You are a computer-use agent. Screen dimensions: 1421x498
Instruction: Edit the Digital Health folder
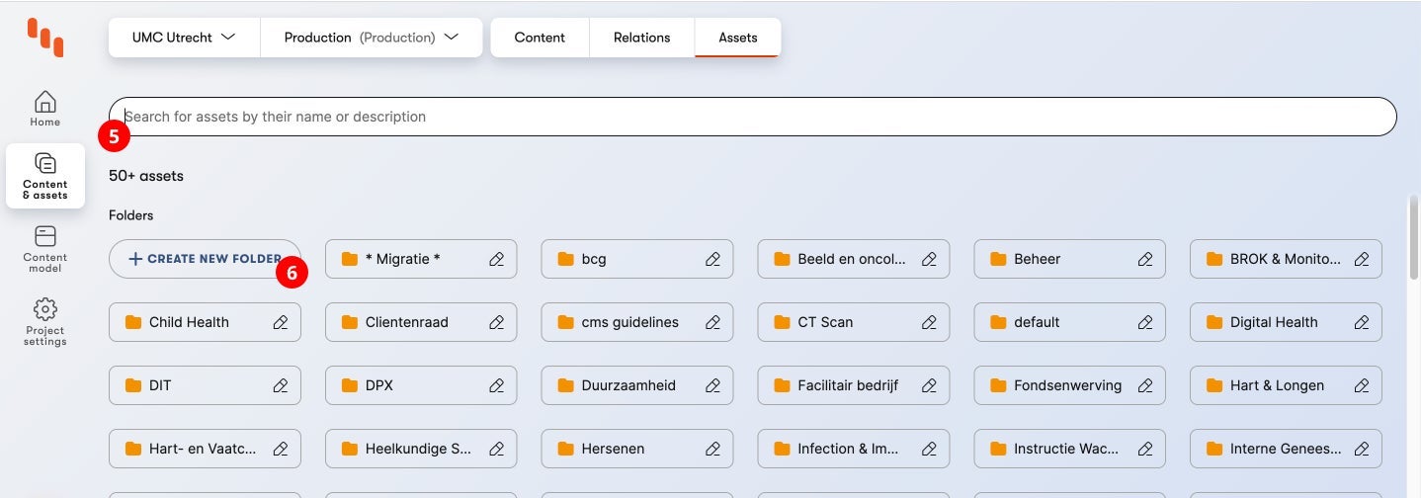[1361, 322]
